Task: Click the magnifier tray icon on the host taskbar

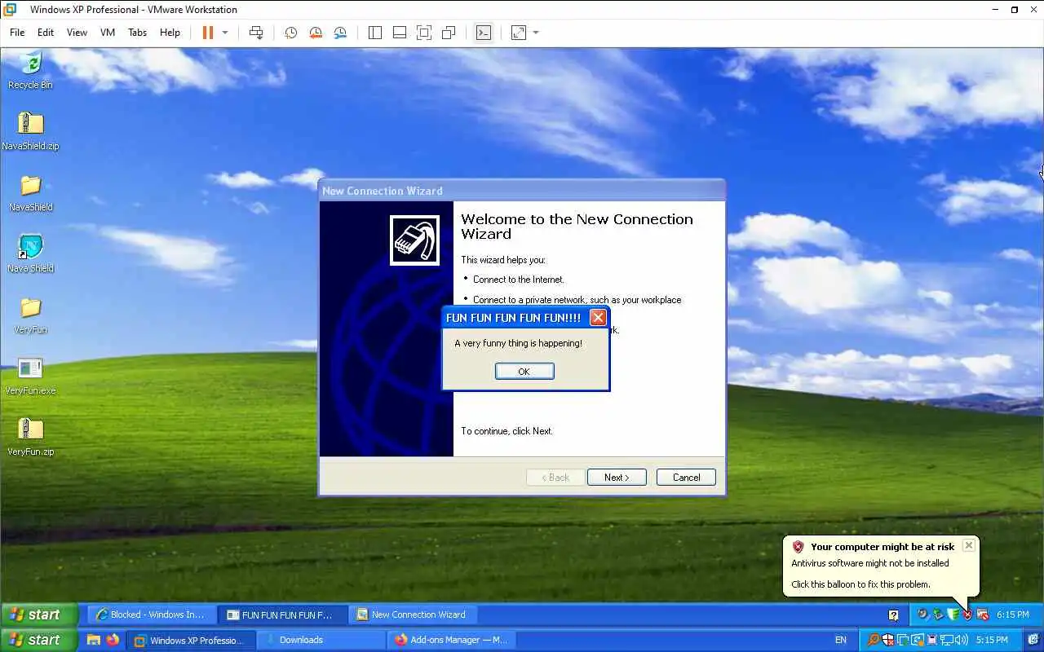Action: point(874,640)
